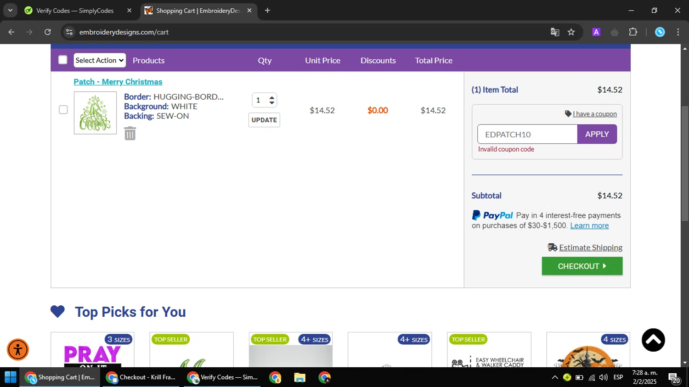Open File Explorer from the taskbar

coord(299,377)
